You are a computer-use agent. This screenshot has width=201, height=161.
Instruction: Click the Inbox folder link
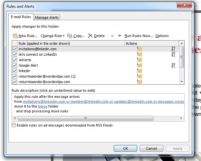[43, 106]
